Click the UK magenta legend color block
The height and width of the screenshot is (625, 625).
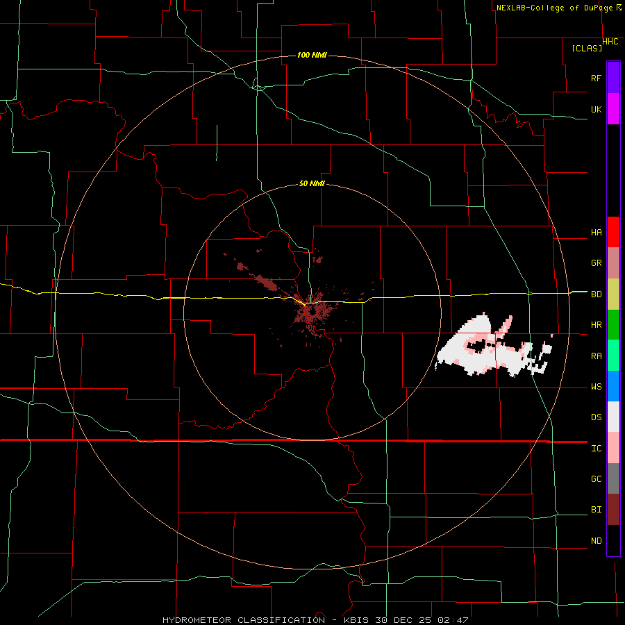pos(613,109)
